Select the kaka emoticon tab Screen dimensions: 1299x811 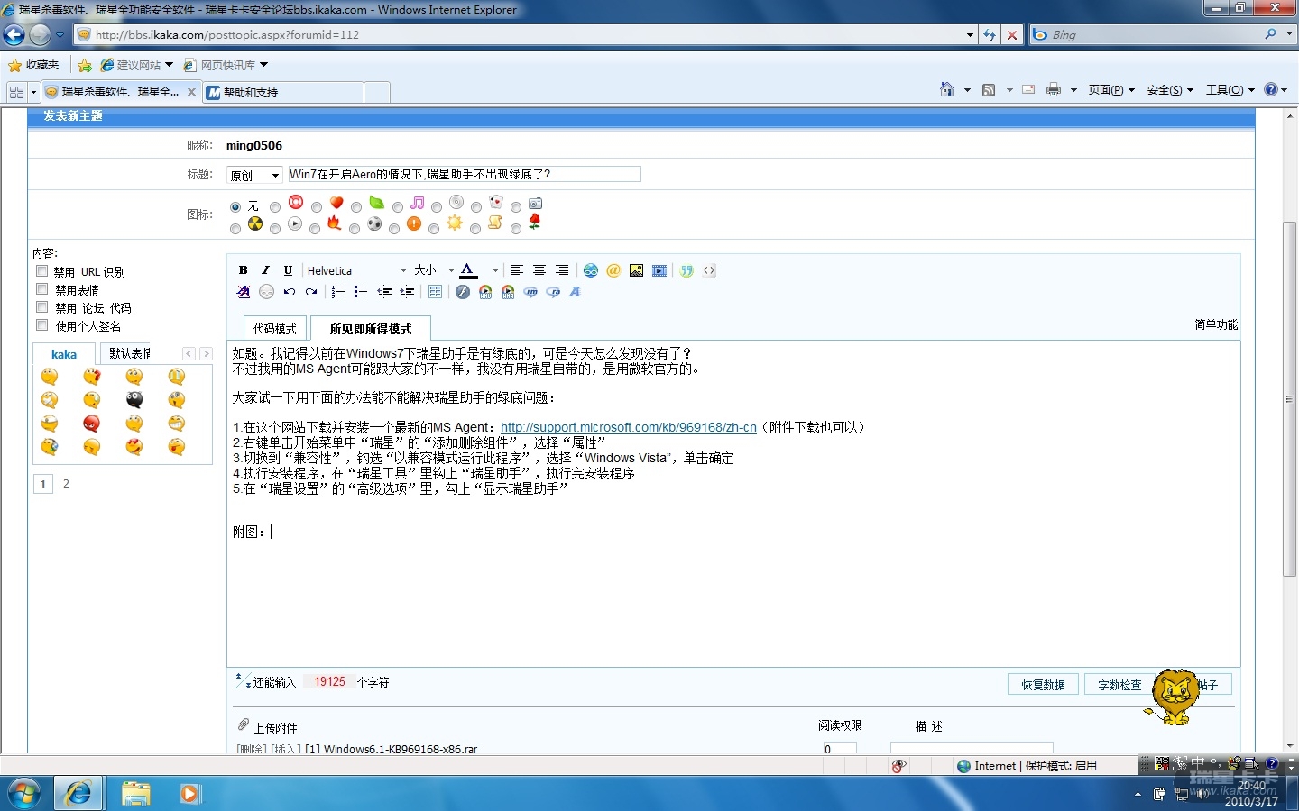(64, 354)
